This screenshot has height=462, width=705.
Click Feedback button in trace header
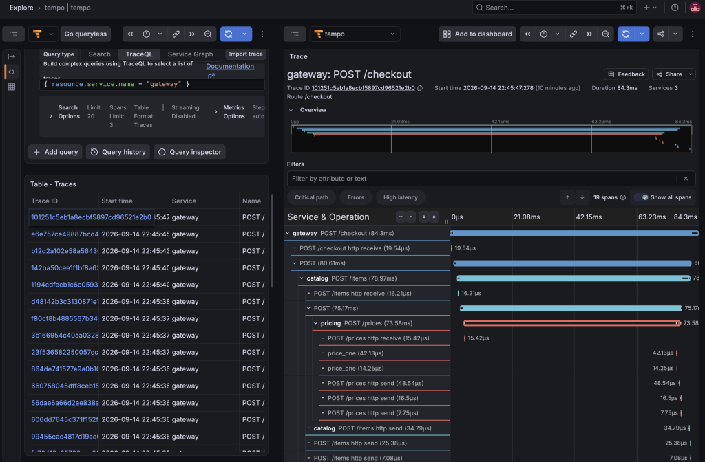pos(627,74)
